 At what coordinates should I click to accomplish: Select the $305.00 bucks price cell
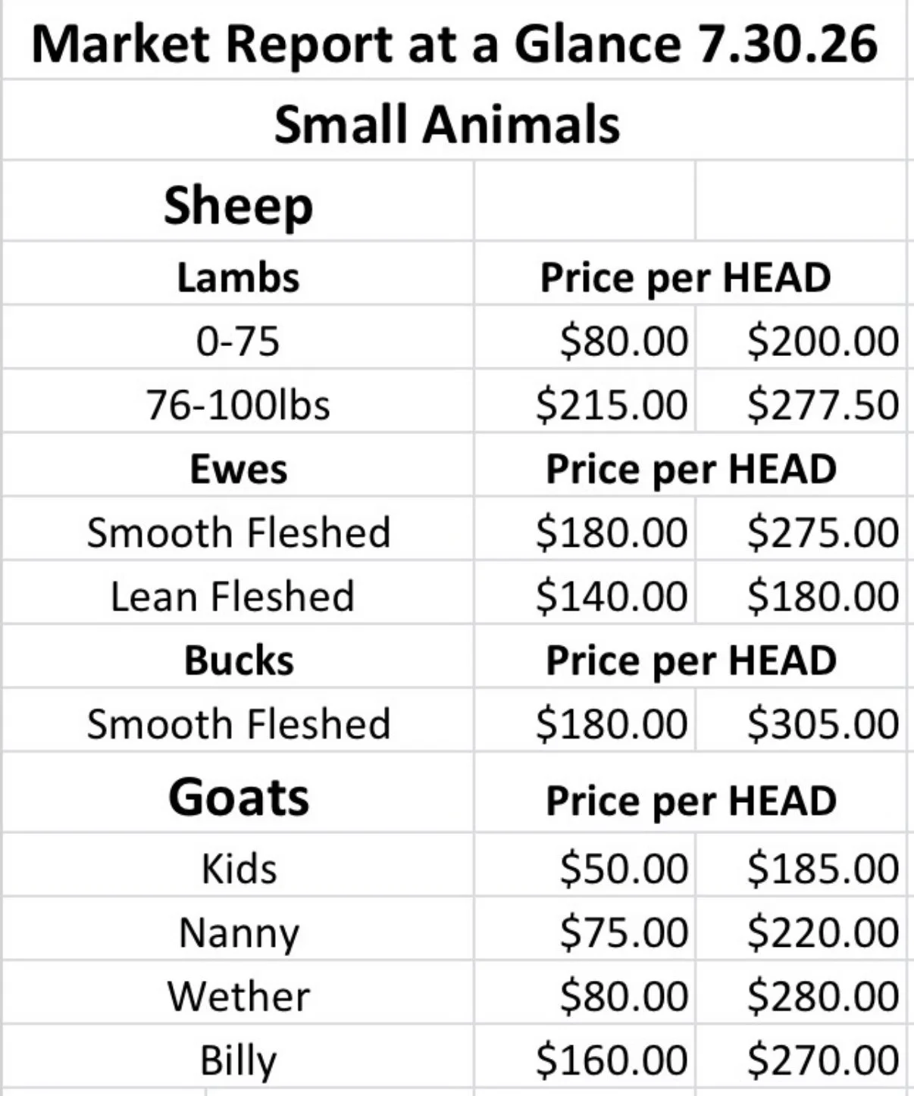tap(801, 720)
